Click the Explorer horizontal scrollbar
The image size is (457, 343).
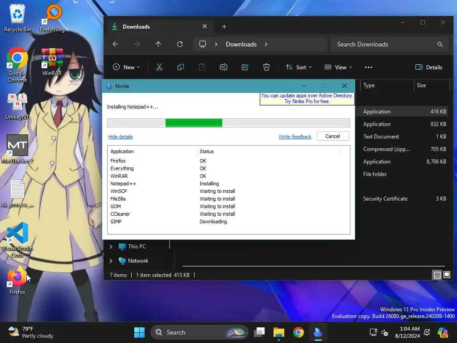click(314, 266)
